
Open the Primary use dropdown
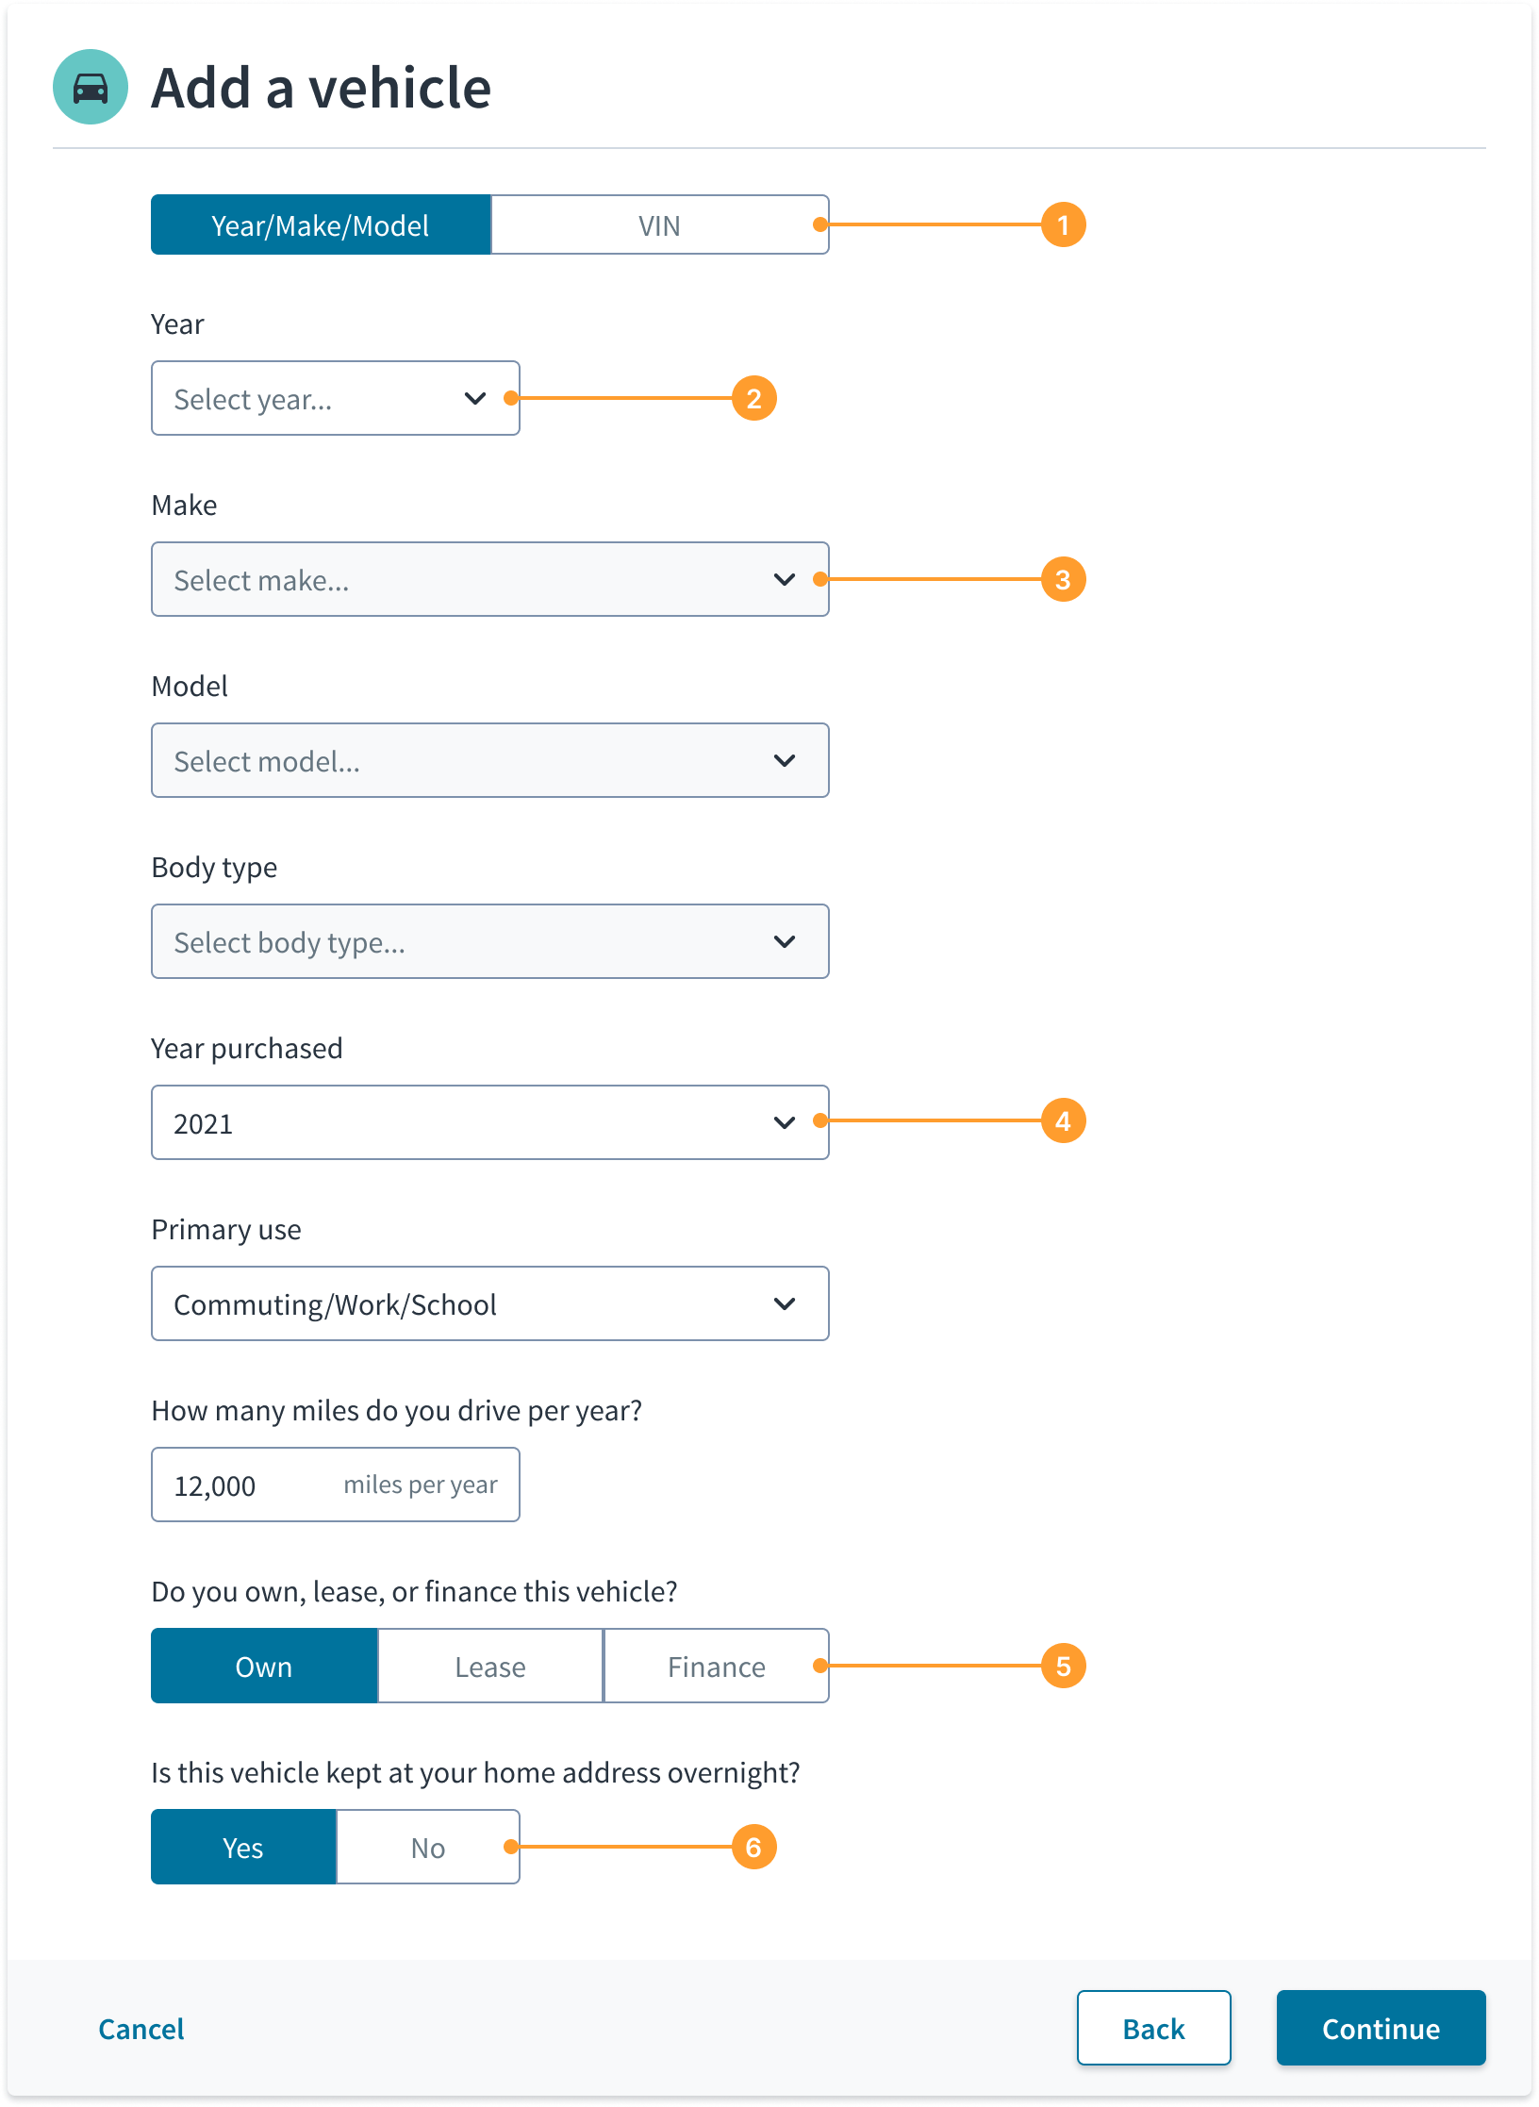tap(490, 1303)
